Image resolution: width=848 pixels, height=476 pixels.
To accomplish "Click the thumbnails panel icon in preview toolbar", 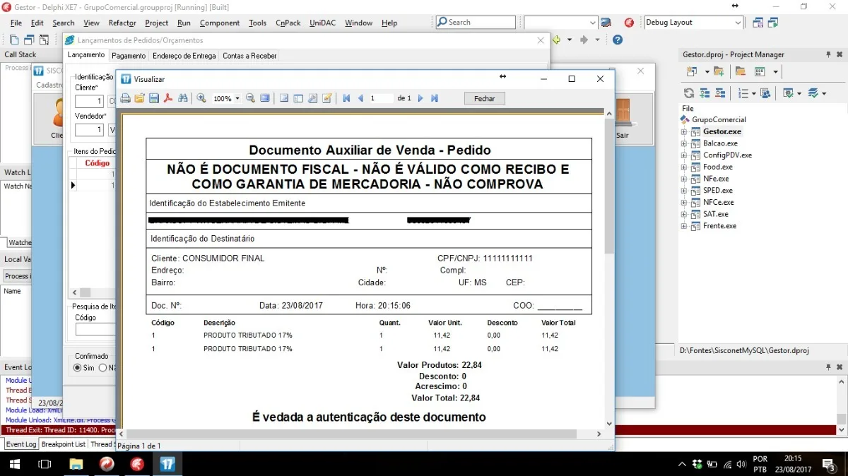I will click(298, 99).
